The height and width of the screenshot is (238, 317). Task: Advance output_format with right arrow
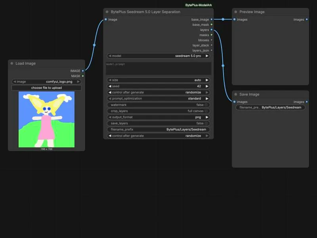click(207, 117)
